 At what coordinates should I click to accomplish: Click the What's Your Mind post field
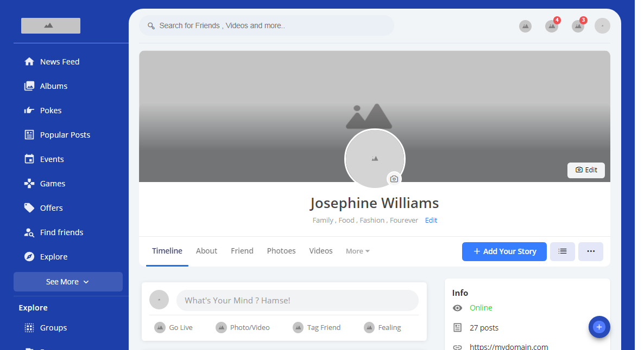(297, 300)
